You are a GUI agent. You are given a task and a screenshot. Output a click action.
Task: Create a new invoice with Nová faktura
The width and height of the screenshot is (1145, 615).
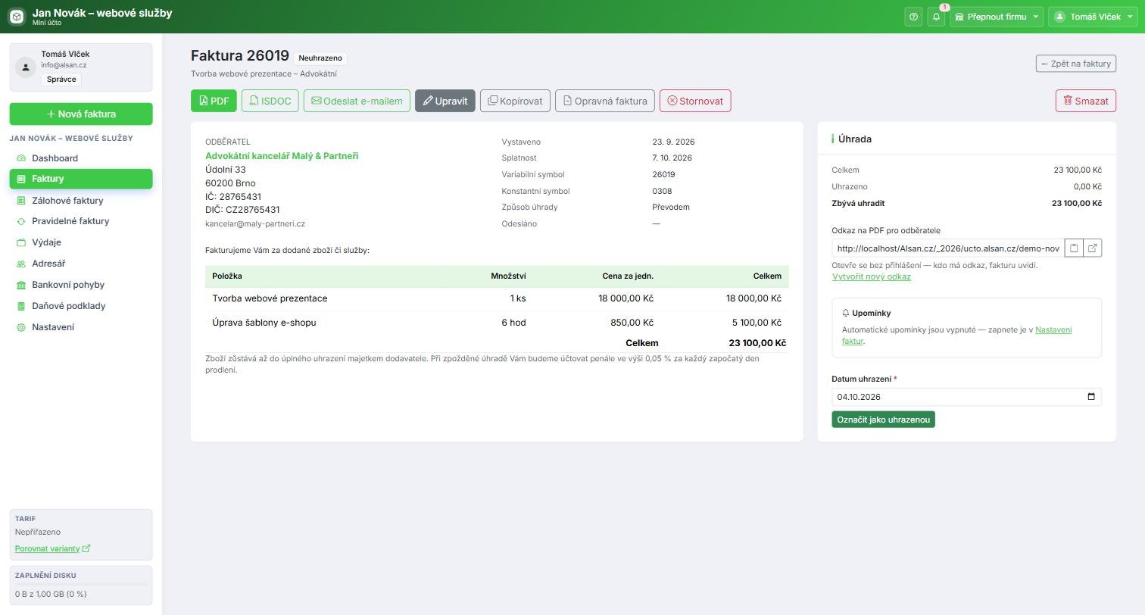coord(81,114)
